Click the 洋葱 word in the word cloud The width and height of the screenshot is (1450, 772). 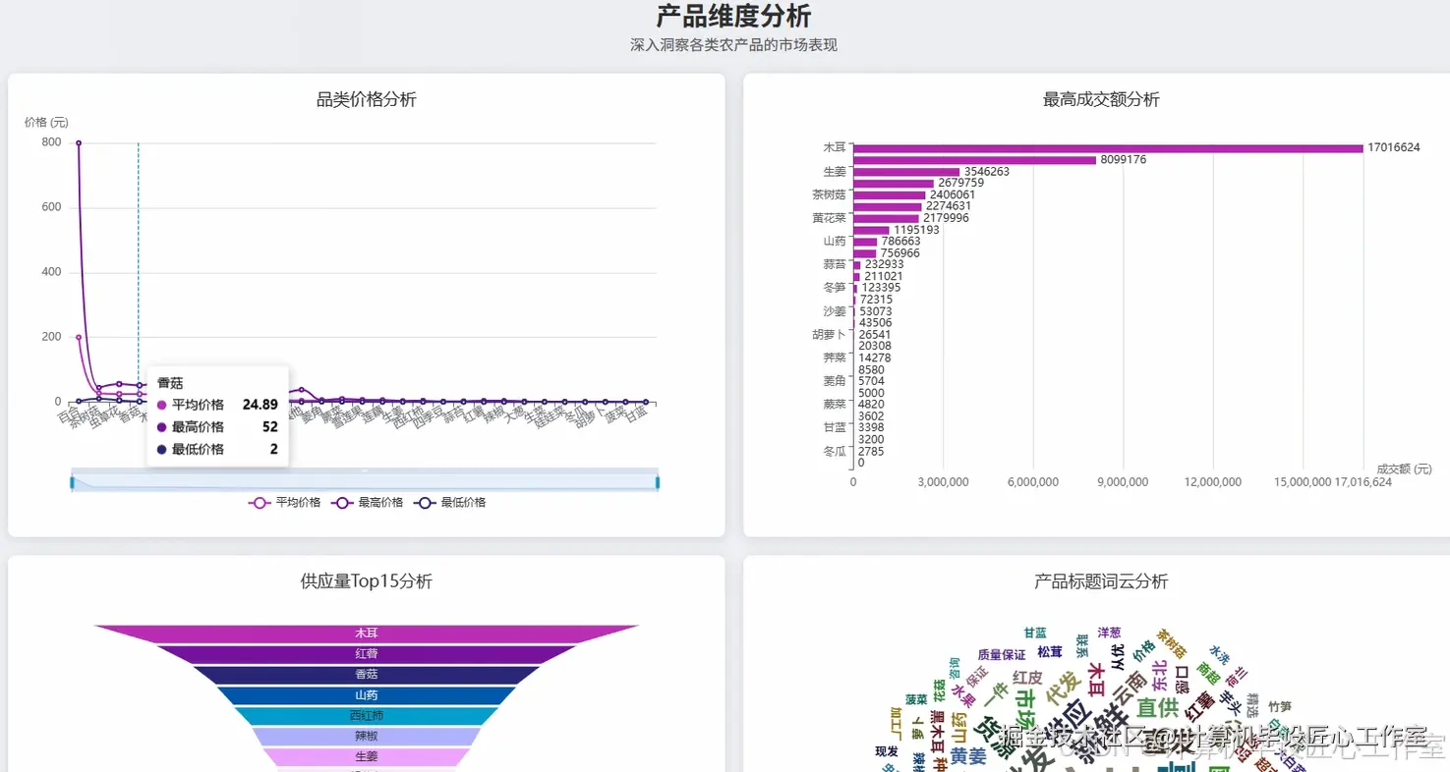1109,633
